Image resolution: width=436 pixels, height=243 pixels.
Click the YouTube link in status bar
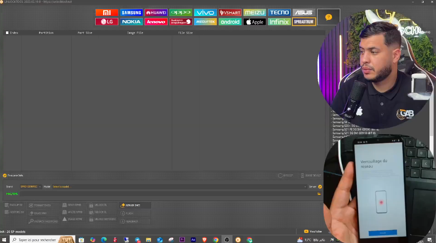coord(313,232)
